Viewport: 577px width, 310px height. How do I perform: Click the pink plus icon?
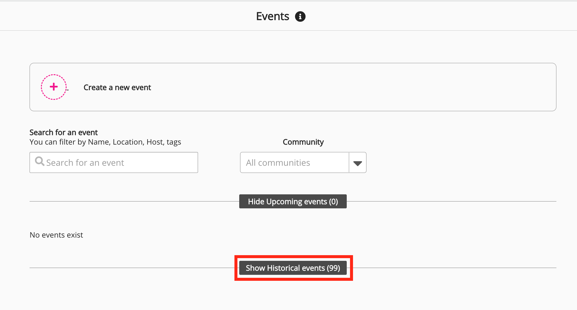pos(54,87)
